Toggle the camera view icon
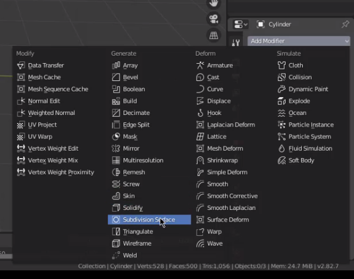 click(x=213, y=19)
